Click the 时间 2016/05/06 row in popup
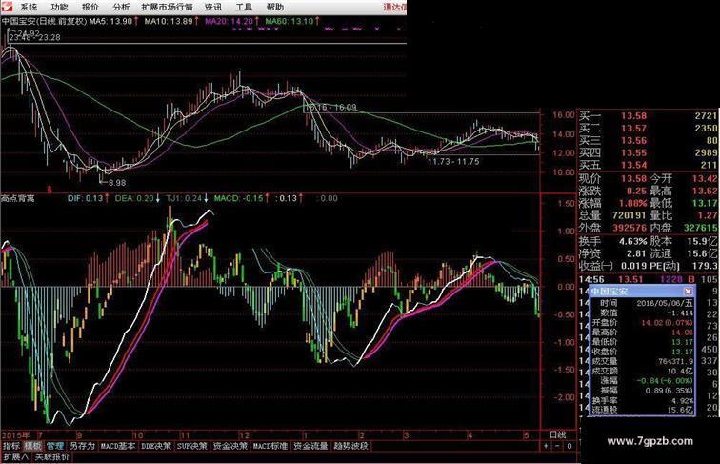The height and width of the screenshot is (464, 720). pos(642,303)
